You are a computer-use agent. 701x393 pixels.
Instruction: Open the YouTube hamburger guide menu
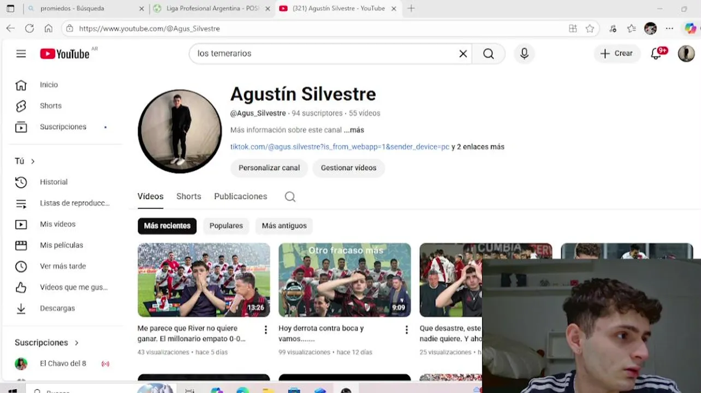coord(21,53)
